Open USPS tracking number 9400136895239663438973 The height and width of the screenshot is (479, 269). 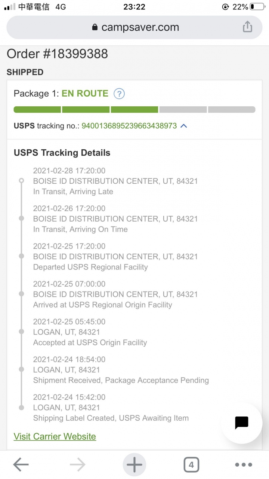point(129,126)
